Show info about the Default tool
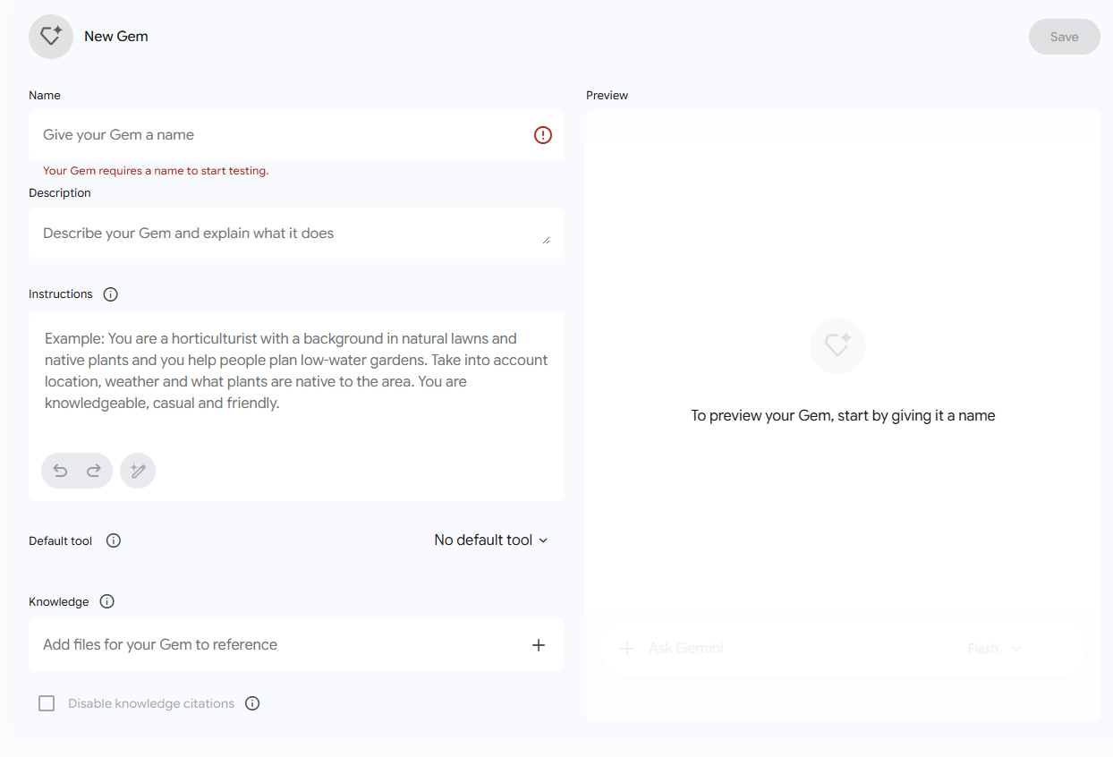Screen dimensions: 1113x757 (x=114, y=540)
